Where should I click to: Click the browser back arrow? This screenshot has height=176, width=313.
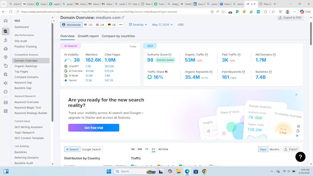[4, 12]
